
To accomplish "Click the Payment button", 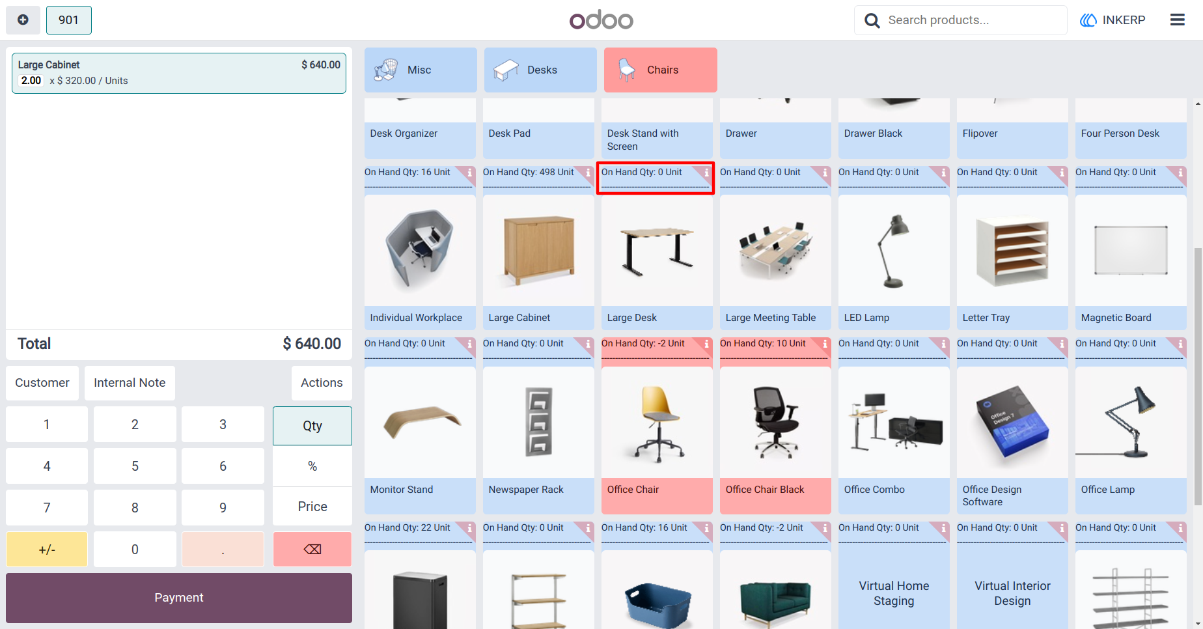I will (179, 598).
